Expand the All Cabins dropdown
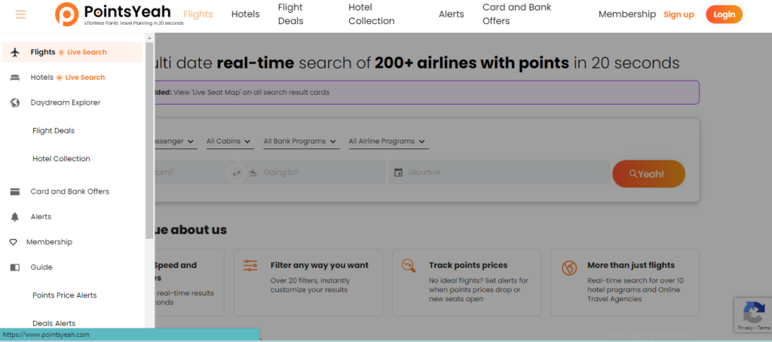 (x=229, y=141)
